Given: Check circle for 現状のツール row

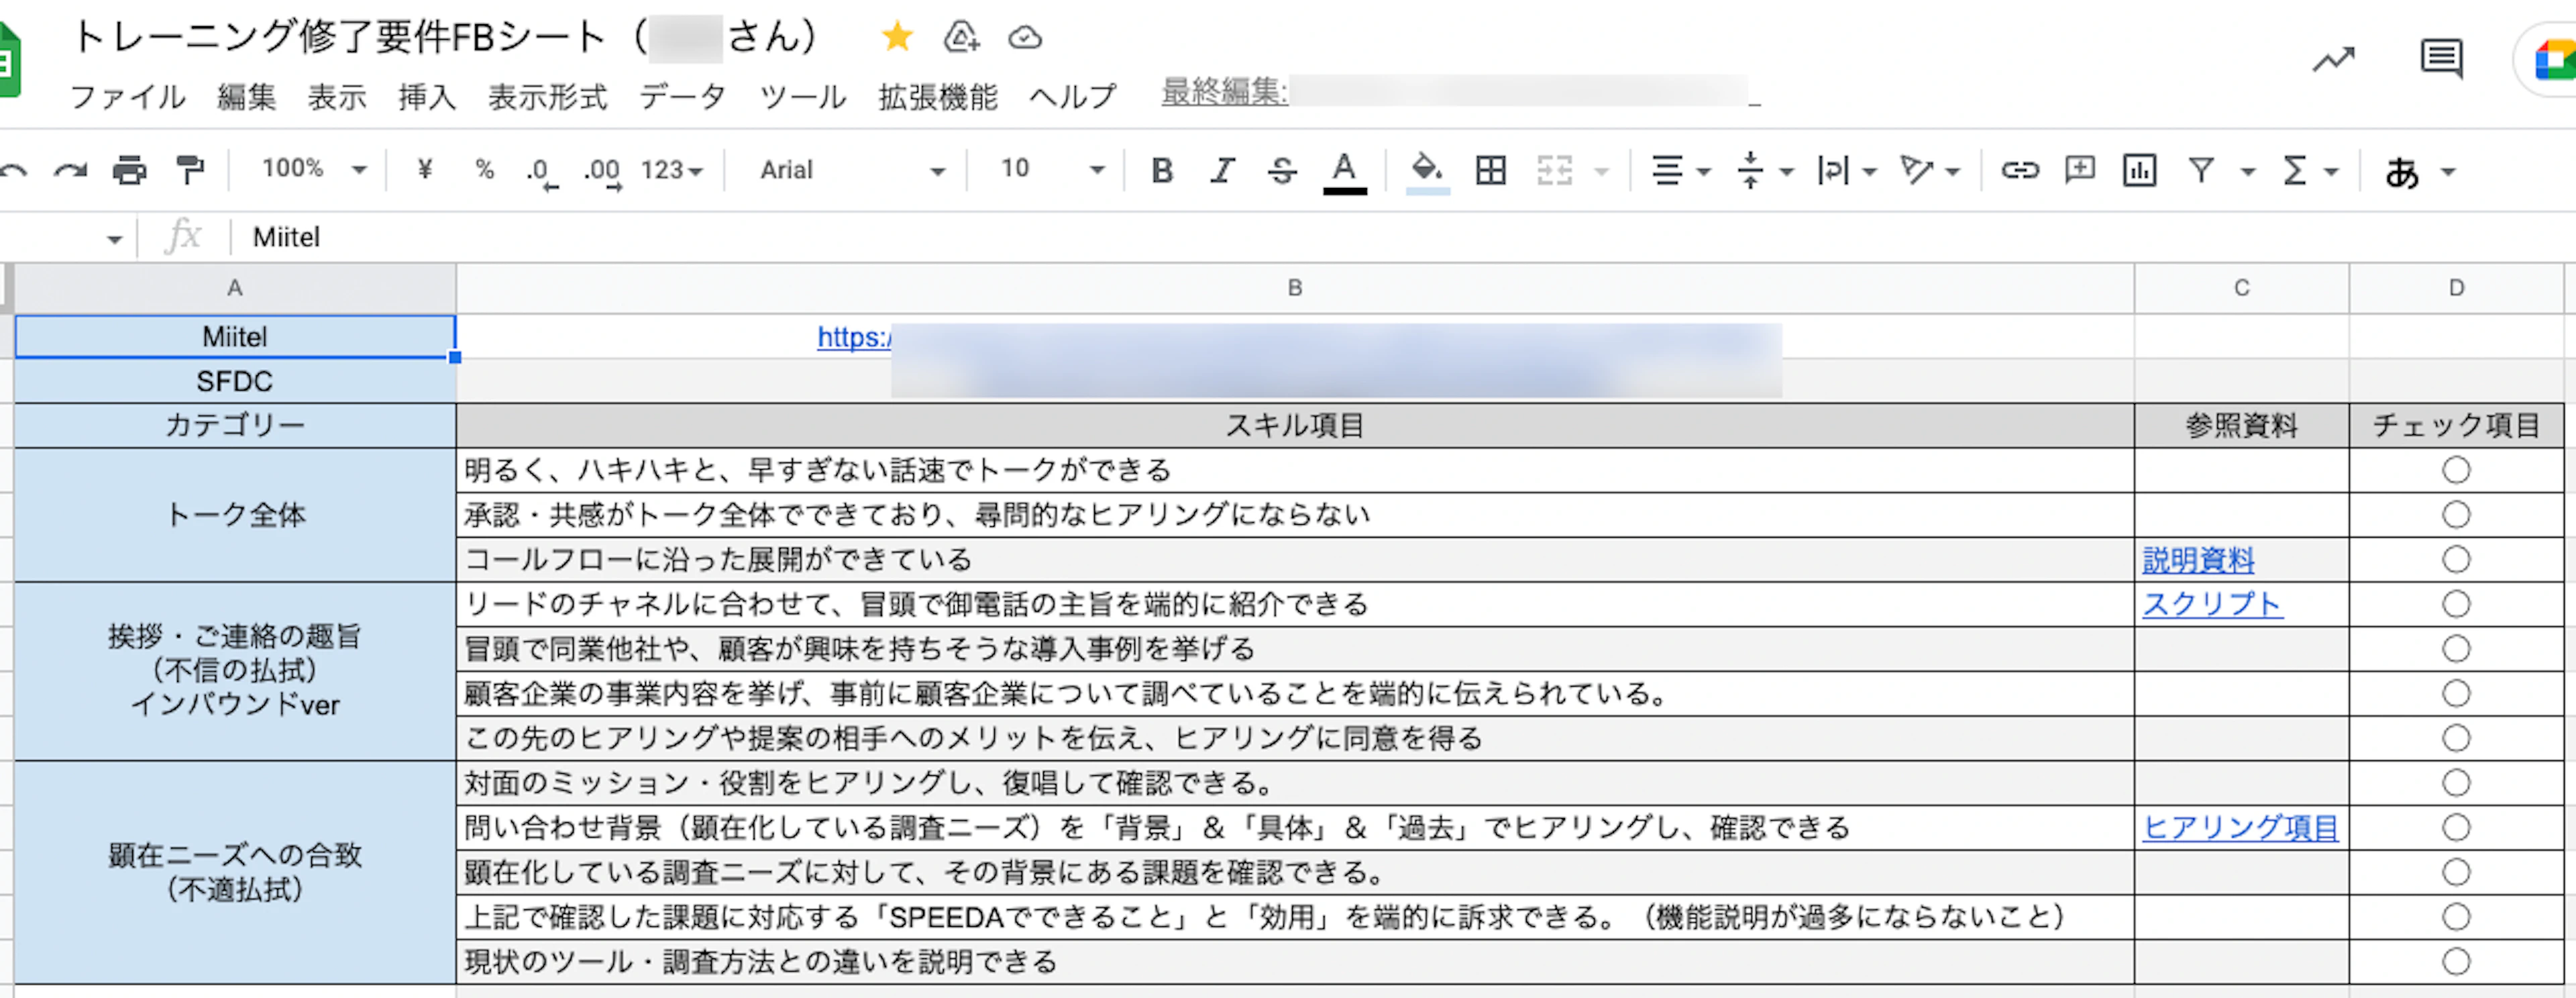Looking at the screenshot, I should click(2456, 962).
